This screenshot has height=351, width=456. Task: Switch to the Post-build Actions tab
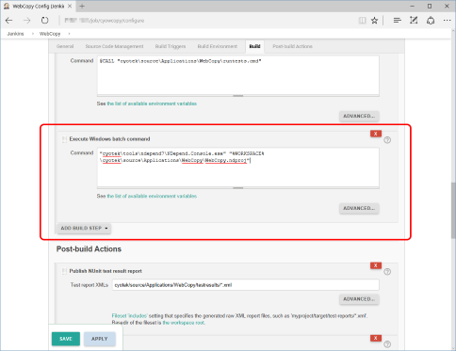coord(292,46)
